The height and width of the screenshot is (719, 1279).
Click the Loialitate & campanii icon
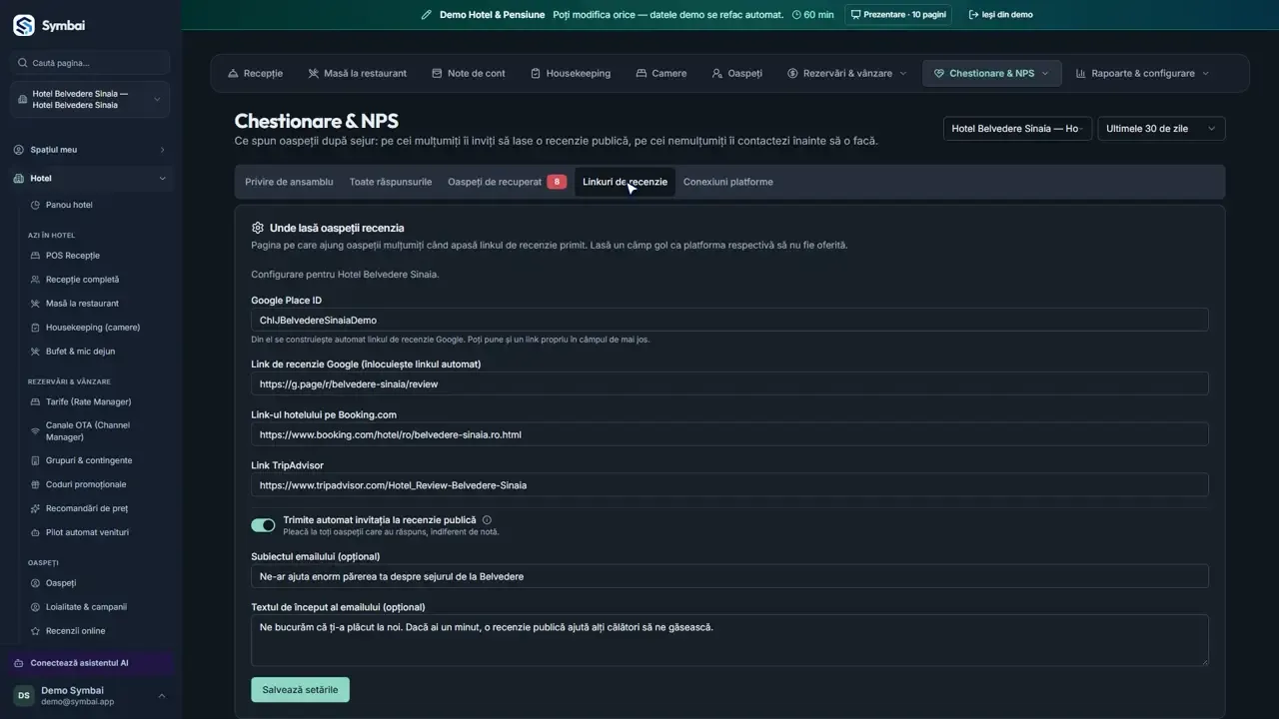click(36, 607)
